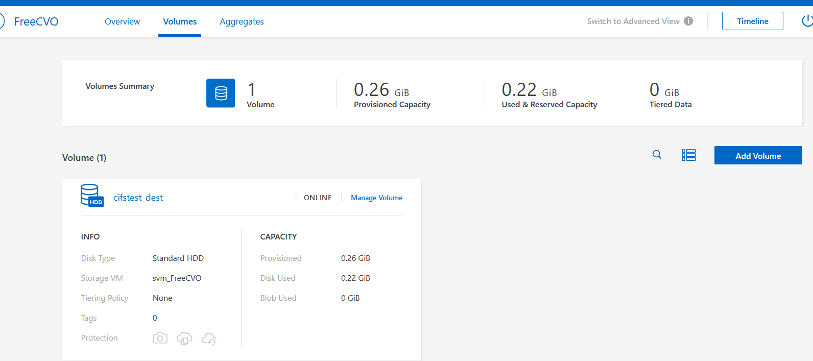Click the 'Volumes Summary' title

[119, 86]
